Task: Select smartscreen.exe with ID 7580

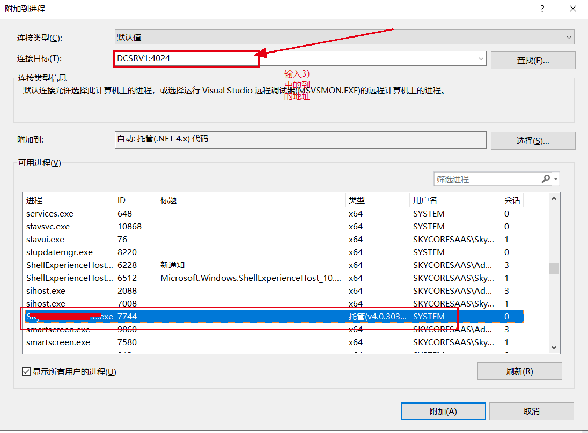Action: [x=273, y=342]
